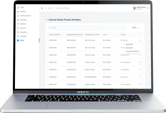Expand the Filtros dropdown
The image size is (166, 113).
(x=135, y=27)
